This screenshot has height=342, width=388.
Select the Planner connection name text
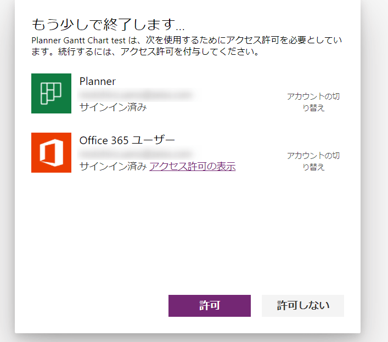coord(98,81)
